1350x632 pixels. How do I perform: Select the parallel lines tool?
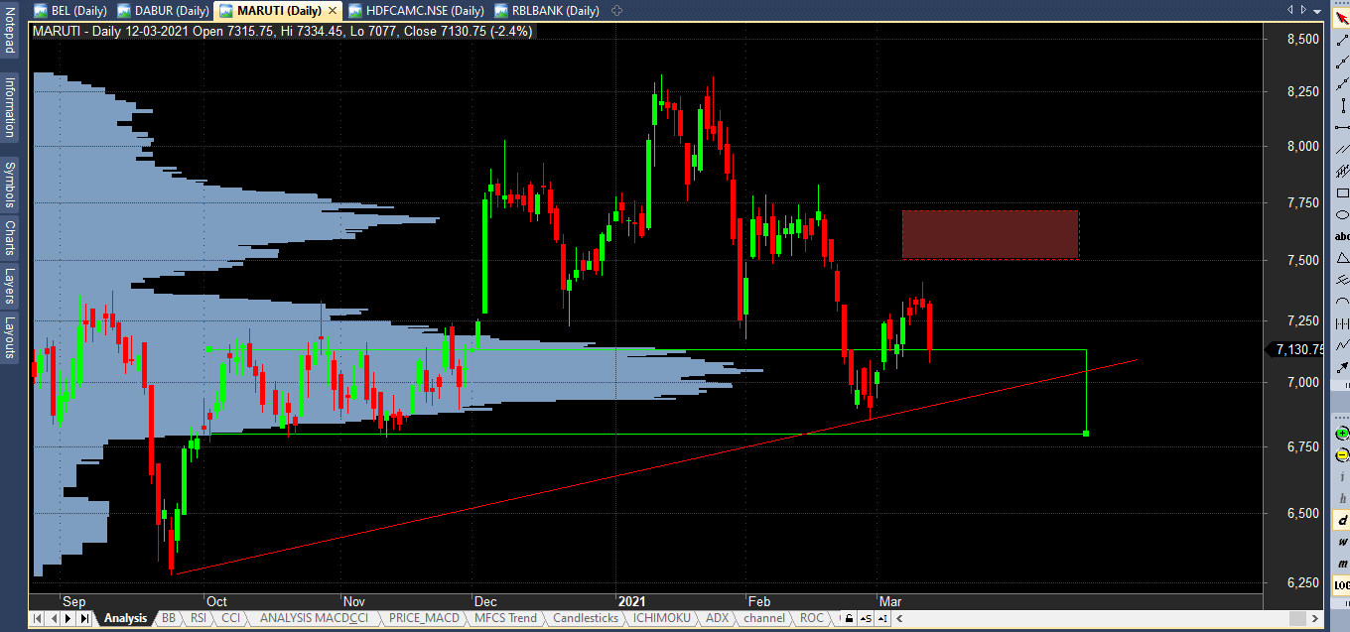coord(1342,149)
